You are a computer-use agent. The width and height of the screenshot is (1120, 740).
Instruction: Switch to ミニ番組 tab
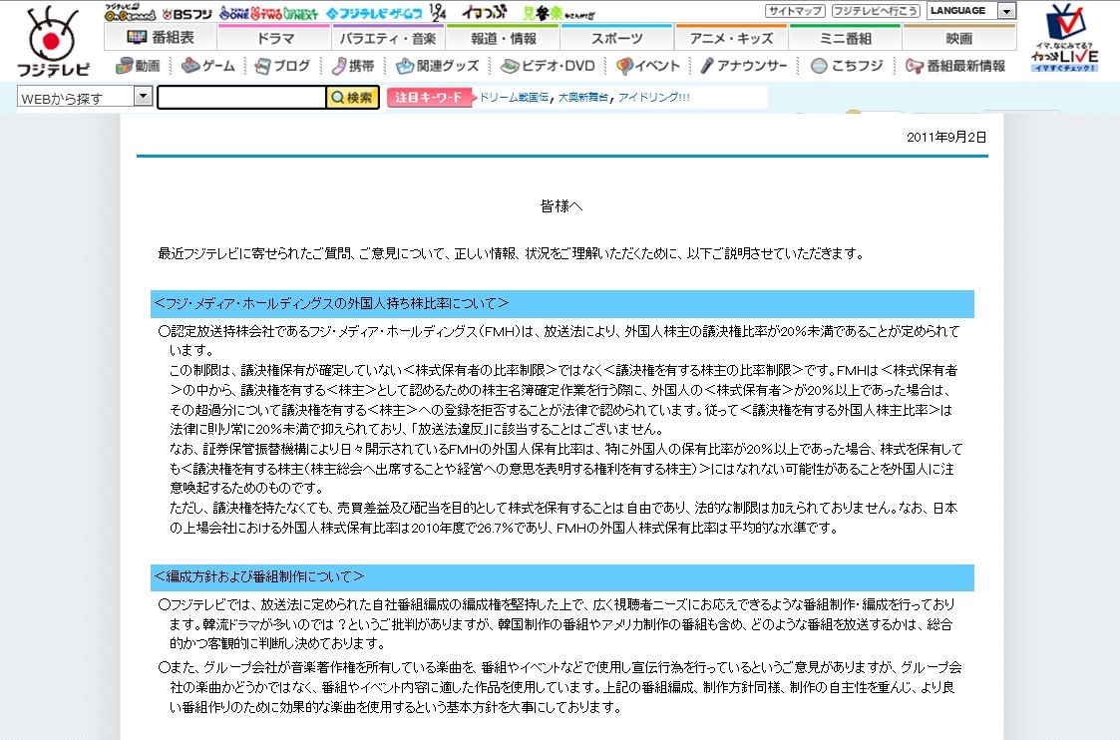tap(846, 37)
